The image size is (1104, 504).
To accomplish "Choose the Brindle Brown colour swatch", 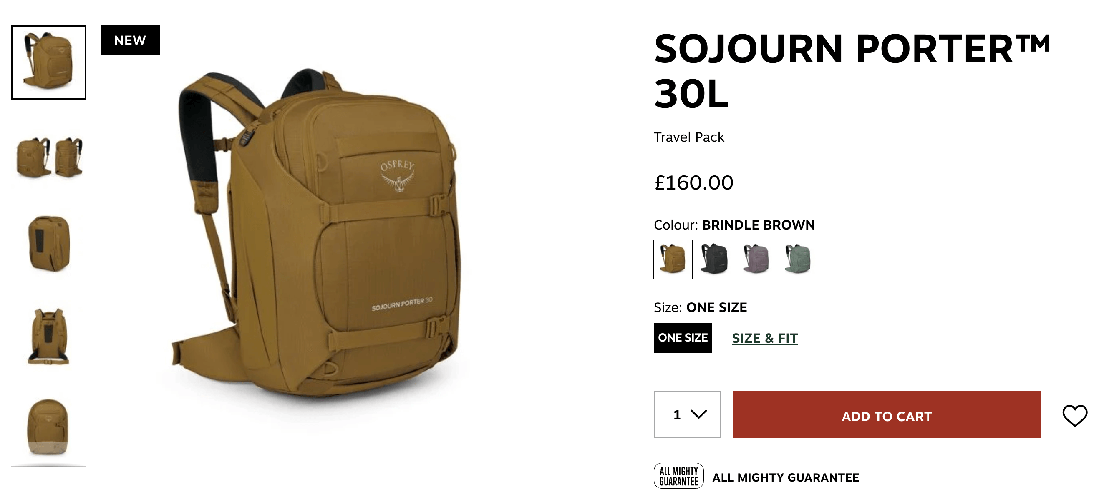I will pos(673,259).
